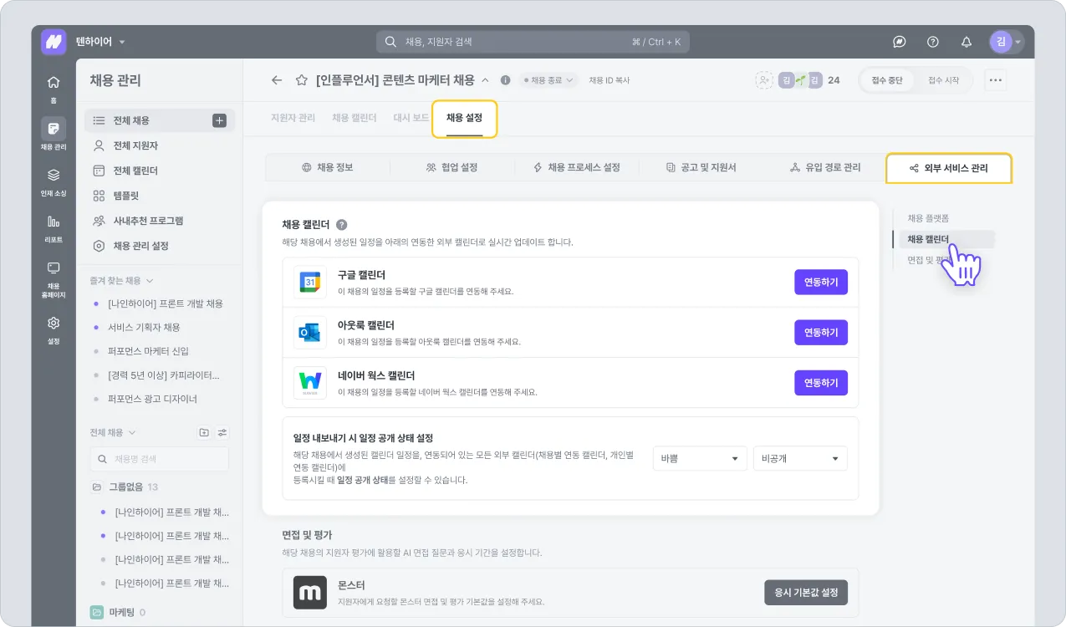Screen dimensions: 1066x627
Task: Connect 네이버 웍스 캘린더 with 연동하기
Action: (821, 383)
